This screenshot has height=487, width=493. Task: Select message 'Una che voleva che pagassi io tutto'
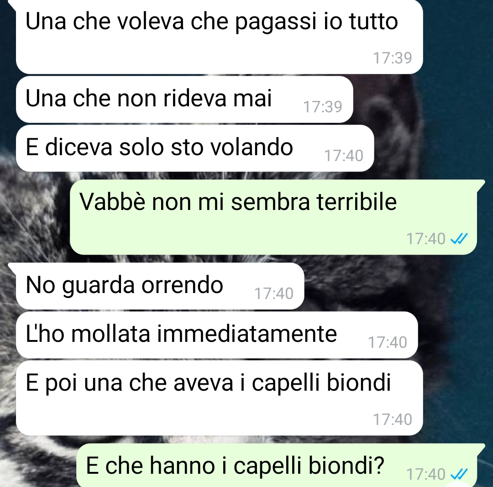(x=219, y=37)
